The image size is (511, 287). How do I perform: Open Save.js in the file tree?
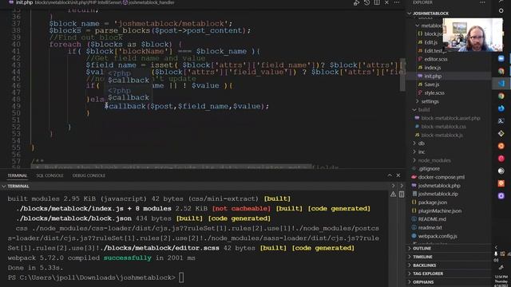click(x=431, y=85)
